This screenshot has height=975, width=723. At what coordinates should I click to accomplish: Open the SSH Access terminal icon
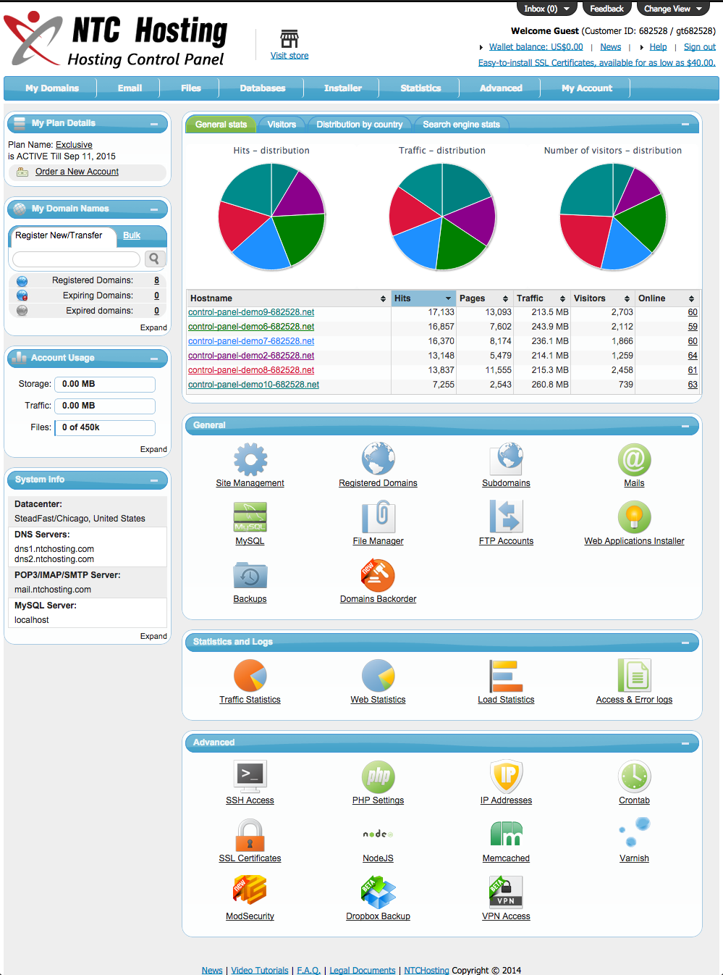pos(250,777)
